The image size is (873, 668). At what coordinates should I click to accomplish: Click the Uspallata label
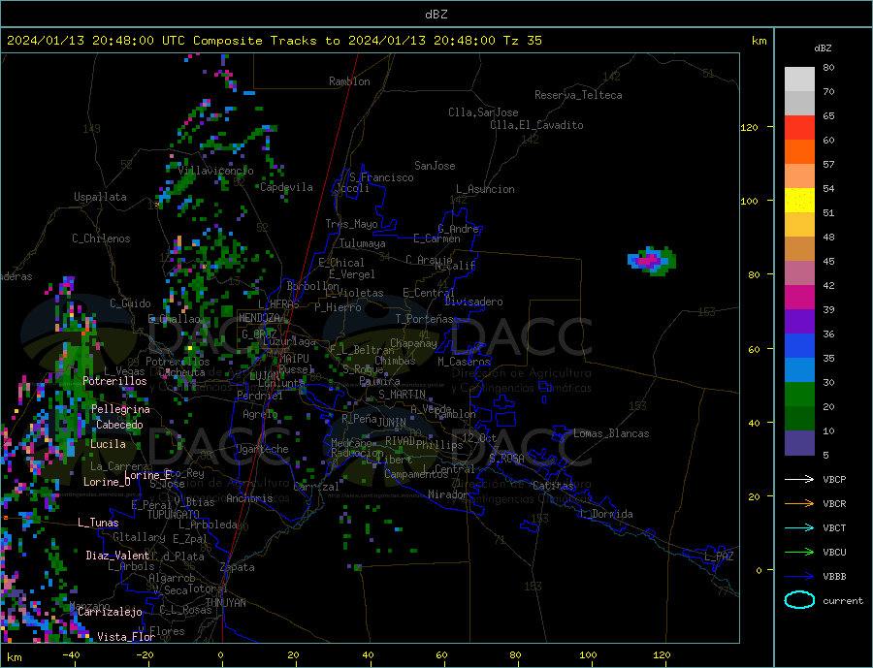pyautogui.click(x=100, y=197)
